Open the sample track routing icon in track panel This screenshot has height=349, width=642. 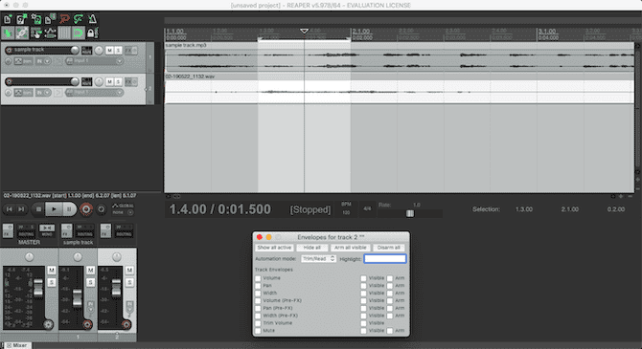[86, 51]
